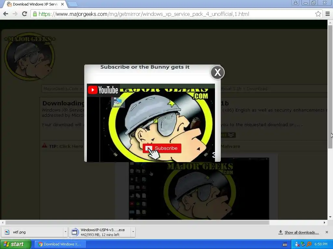The height and width of the screenshot is (249, 333).
Task: Click 'Subscribe or the Bunny gets it' heading
Action: point(145,67)
